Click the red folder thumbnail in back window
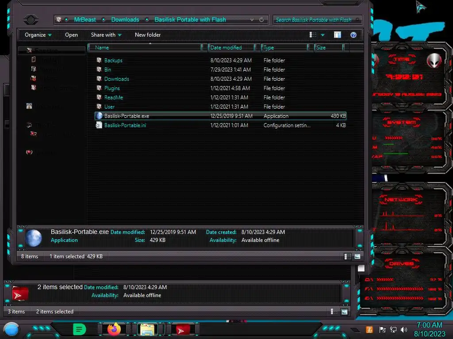Image resolution: width=453 pixels, height=339 pixels. click(x=20, y=294)
